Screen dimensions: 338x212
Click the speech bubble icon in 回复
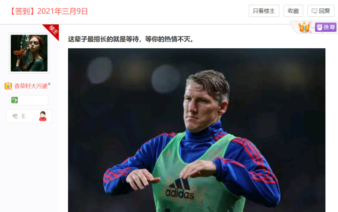click(x=314, y=11)
